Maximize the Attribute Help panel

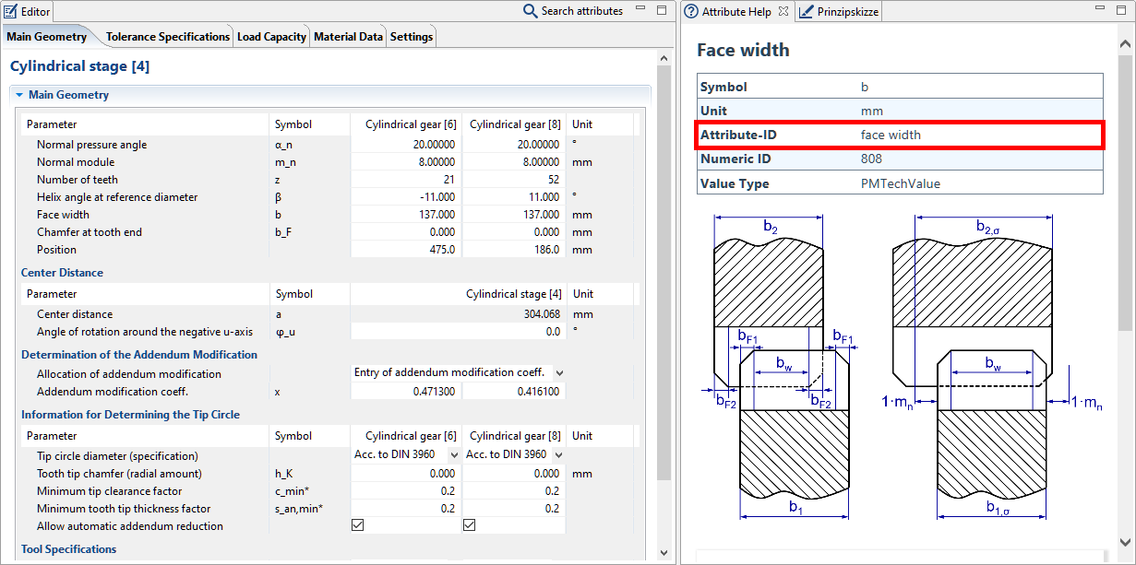pyautogui.click(x=1122, y=10)
